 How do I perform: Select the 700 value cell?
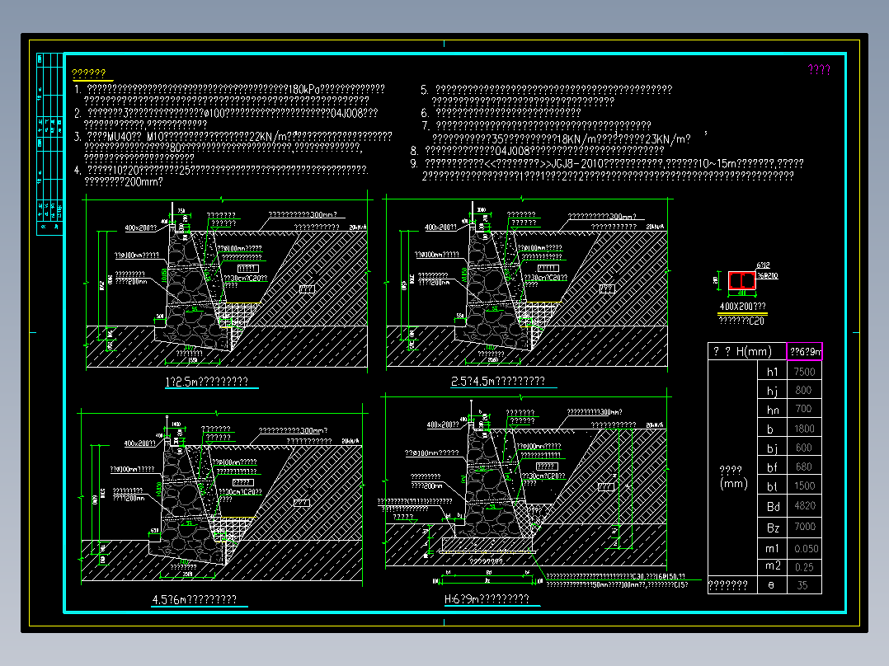click(x=805, y=409)
